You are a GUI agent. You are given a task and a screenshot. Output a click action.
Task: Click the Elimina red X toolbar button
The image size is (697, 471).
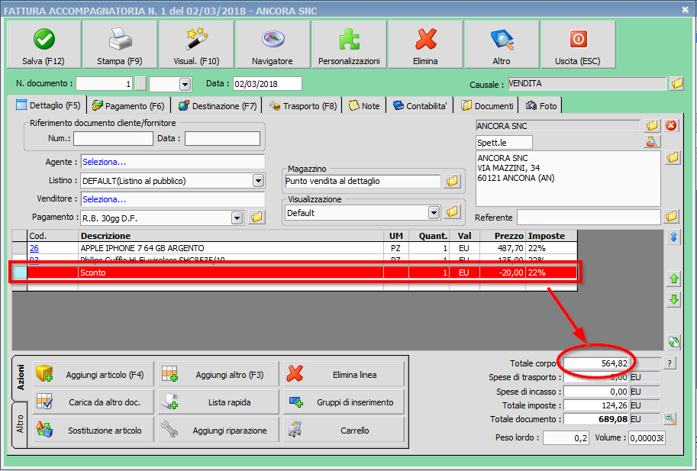tap(425, 45)
